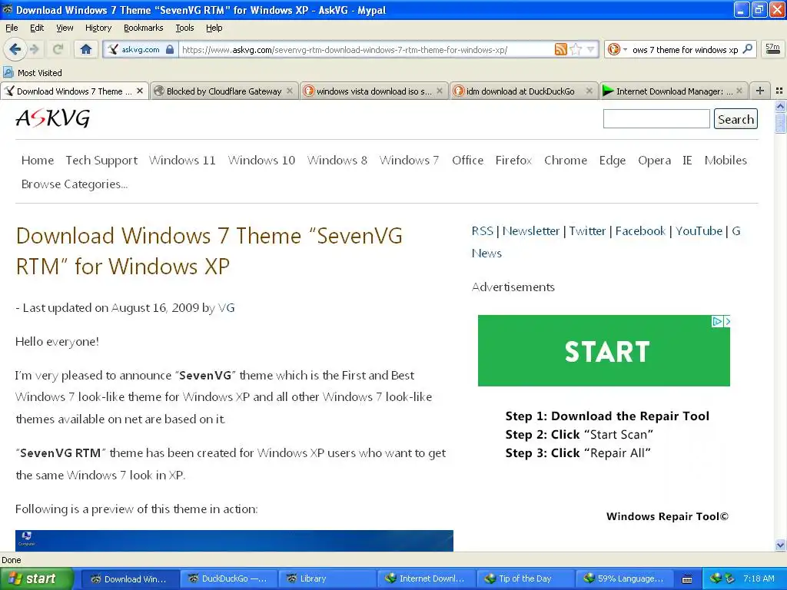Viewport: 787px width, 590px height.
Task: Bookmark this page with the star icon
Action: click(576, 49)
